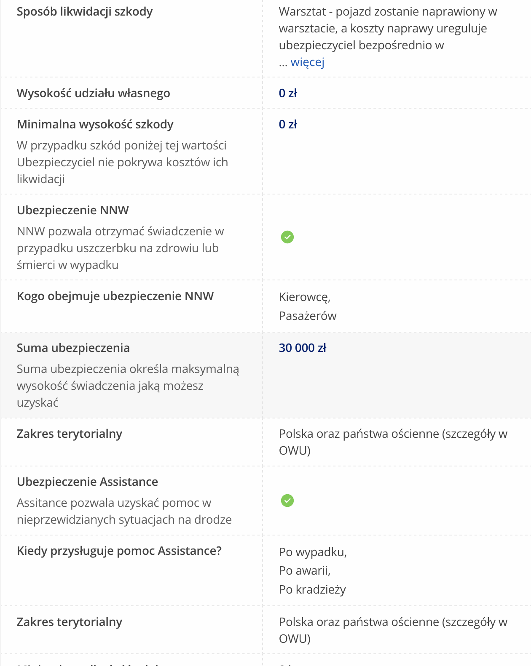Click 0 zł in Minimalna wysokość szkody row
The width and height of the screenshot is (531, 666).
coord(288,124)
